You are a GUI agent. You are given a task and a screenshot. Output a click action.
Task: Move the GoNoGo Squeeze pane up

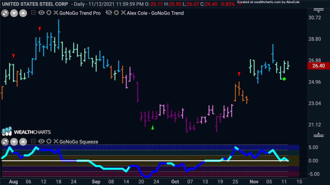[23, 142]
